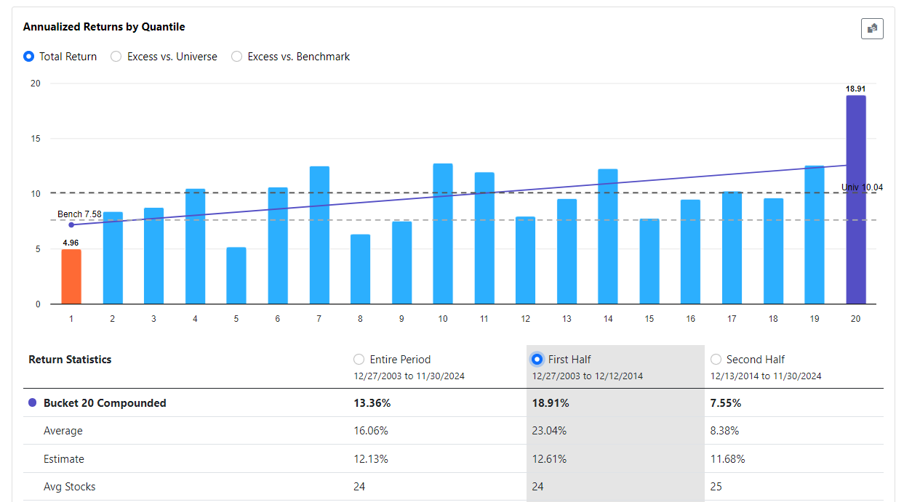Click the Avg Stocks value 25
The image size is (904, 502).
pos(716,487)
